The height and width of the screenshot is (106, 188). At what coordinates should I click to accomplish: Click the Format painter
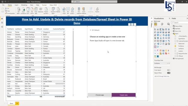pyautogui.click(x=10, y=13)
